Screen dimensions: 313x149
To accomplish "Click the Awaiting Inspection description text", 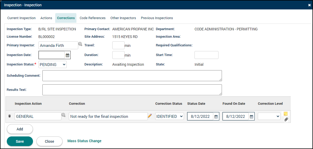I will click(128, 64).
